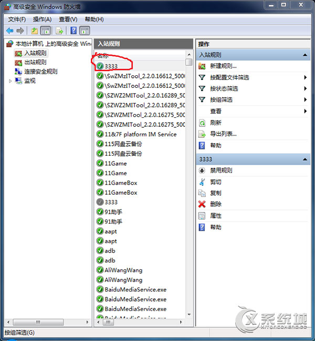
Task: Select 连接安全规则 in the tree
Action: [x=41, y=72]
